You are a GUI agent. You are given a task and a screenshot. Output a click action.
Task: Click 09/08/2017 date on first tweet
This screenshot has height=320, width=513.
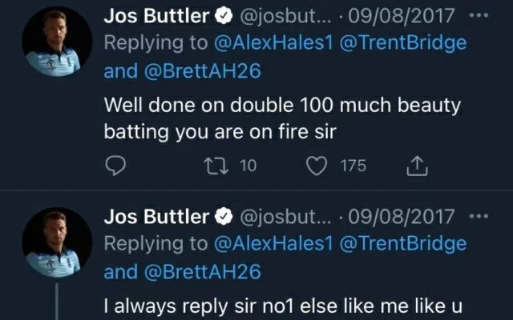pos(410,16)
